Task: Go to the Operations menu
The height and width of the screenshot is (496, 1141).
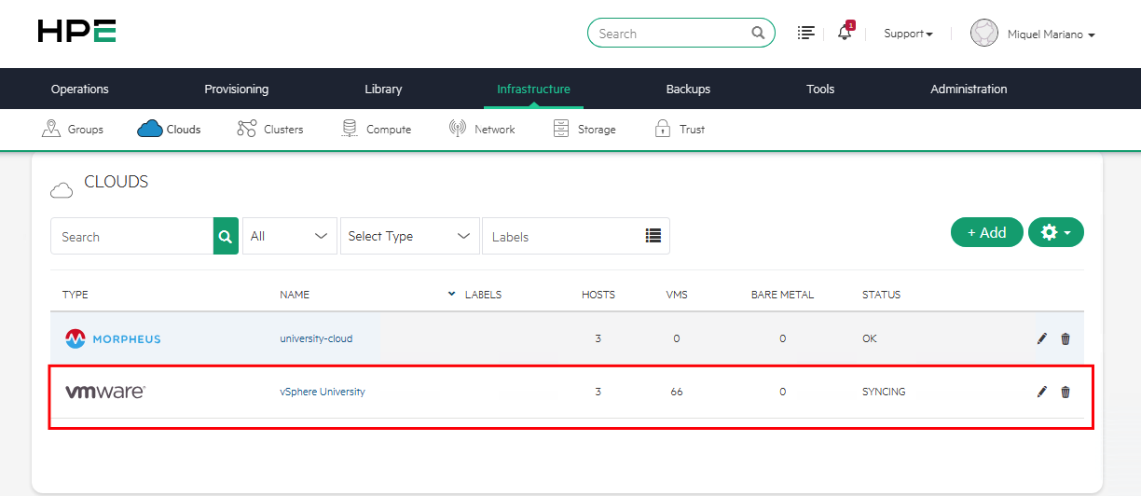Action: coord(80,90)
